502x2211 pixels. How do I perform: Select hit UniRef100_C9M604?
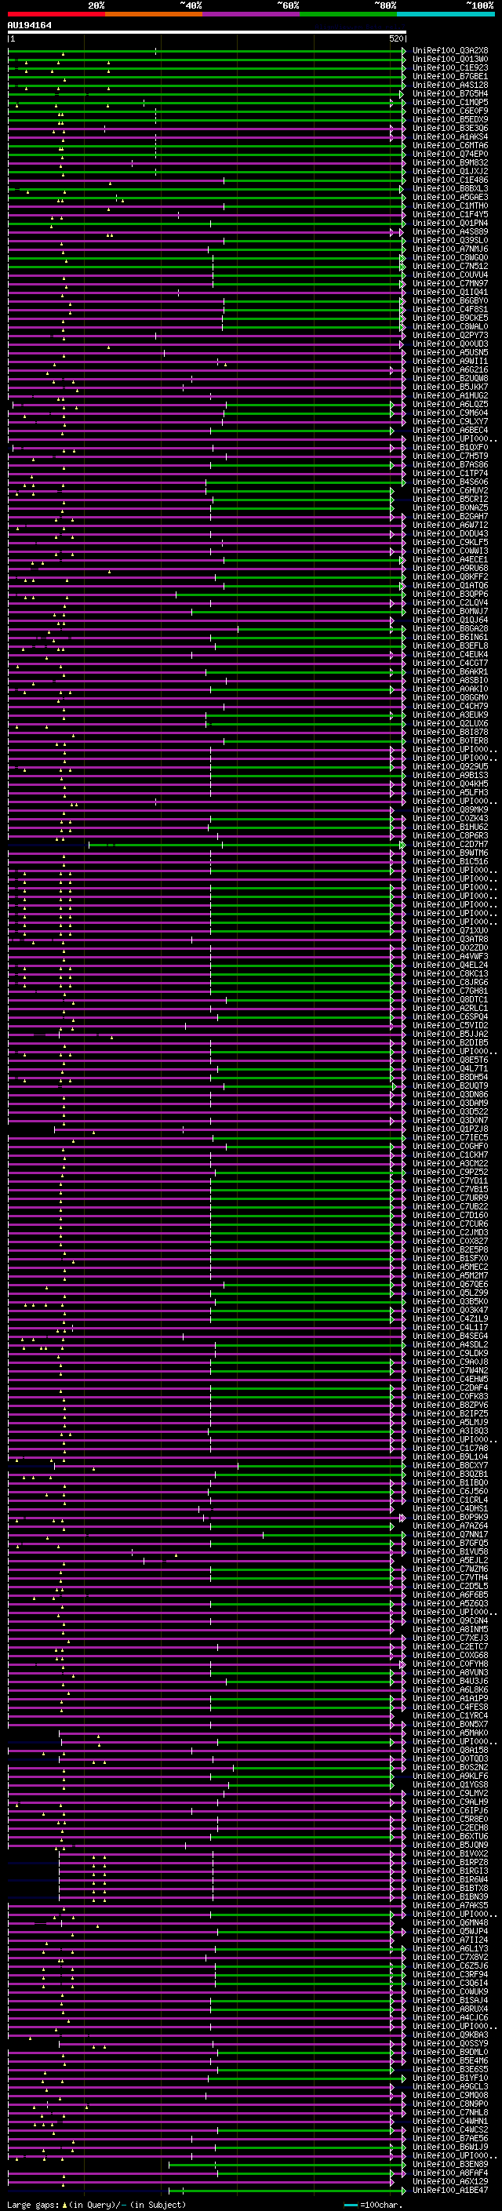click(x=449, y=413)
